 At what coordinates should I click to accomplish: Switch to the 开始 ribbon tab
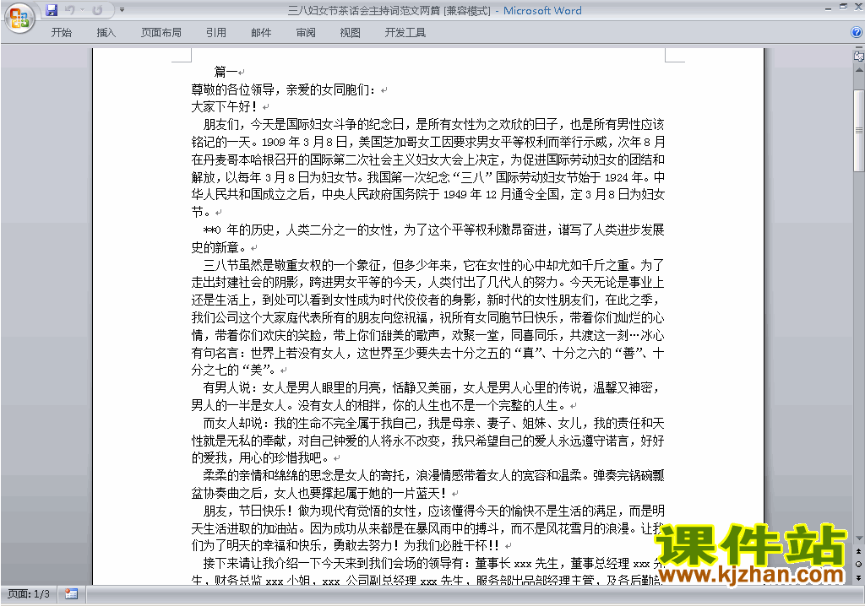[x=61, y=33]
